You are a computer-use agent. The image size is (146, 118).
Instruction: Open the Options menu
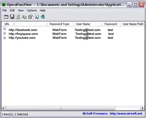(x=32, y=10)
